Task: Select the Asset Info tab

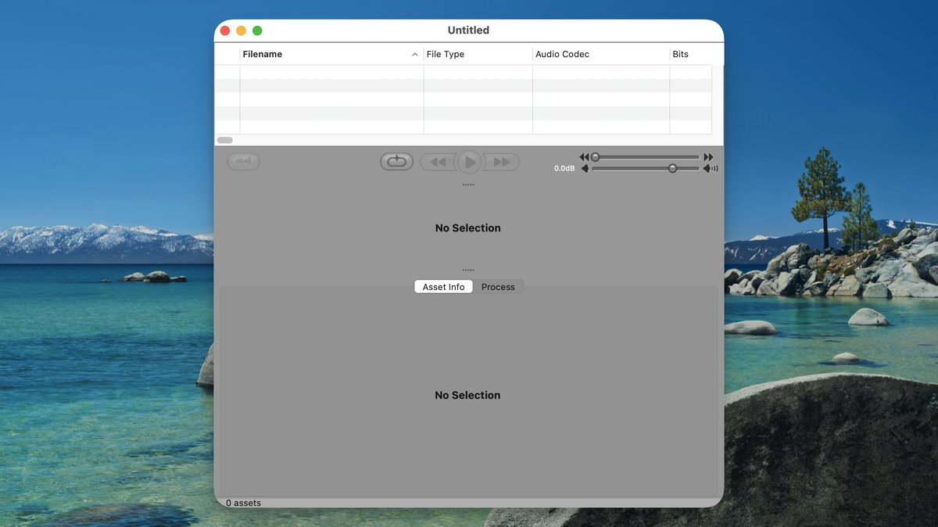Action: click(x=443, y=287)
